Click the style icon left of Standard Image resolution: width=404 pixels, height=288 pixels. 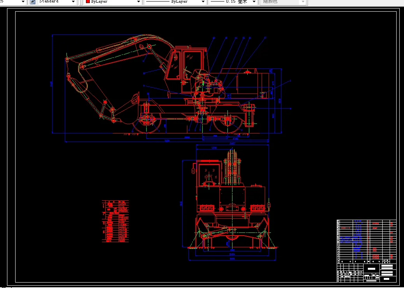pos(32,2)
